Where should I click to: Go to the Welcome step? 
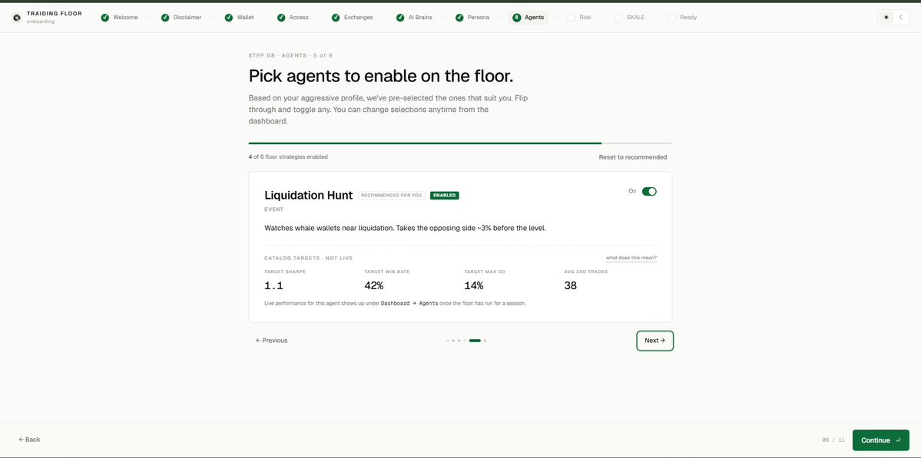coord(119,18)
